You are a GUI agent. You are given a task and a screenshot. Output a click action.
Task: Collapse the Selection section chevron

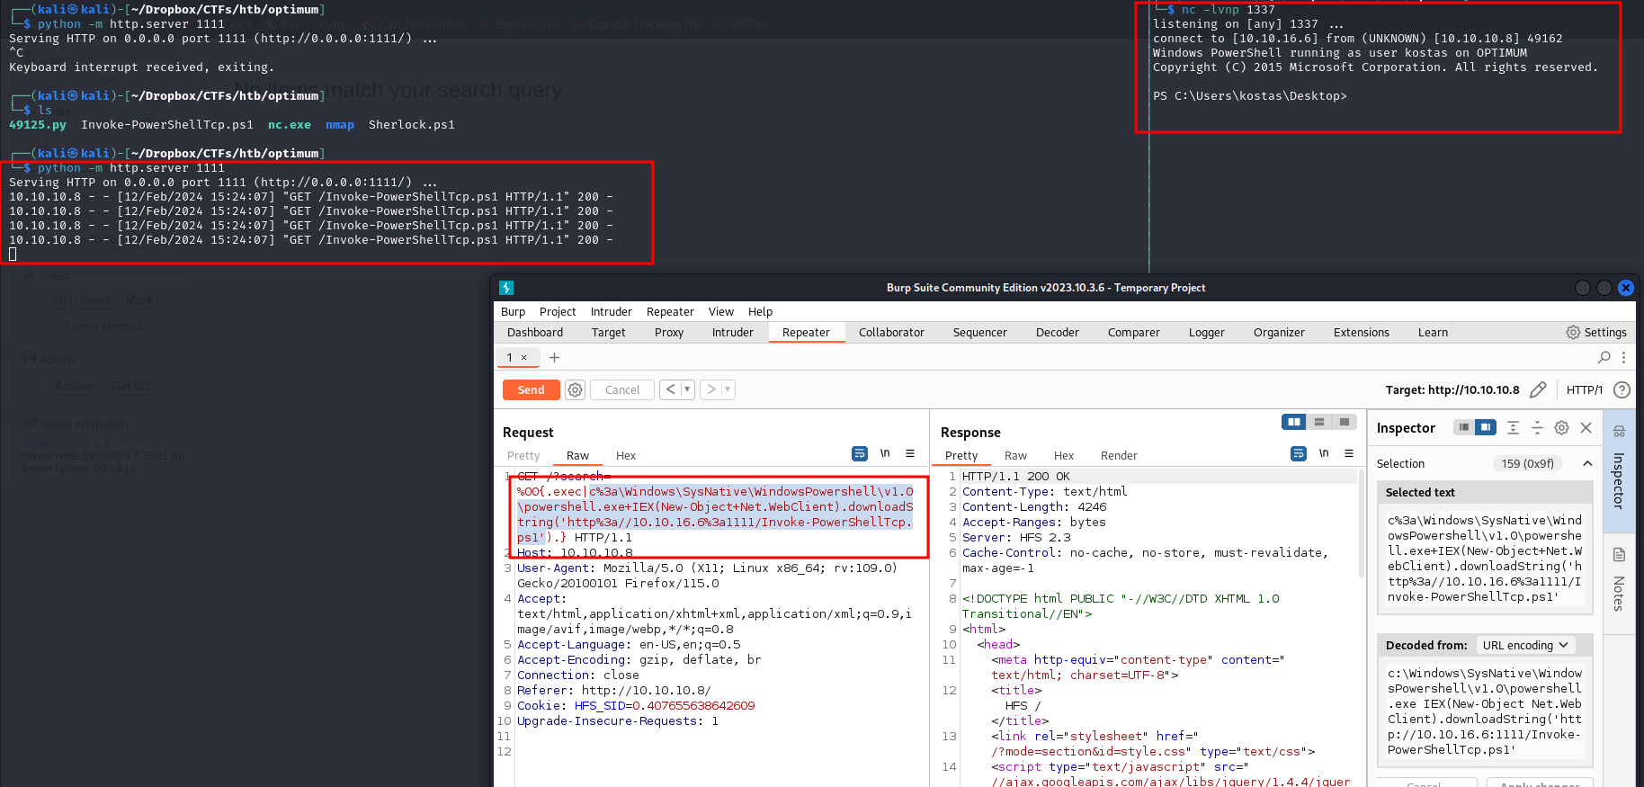tap(1587, 463)
